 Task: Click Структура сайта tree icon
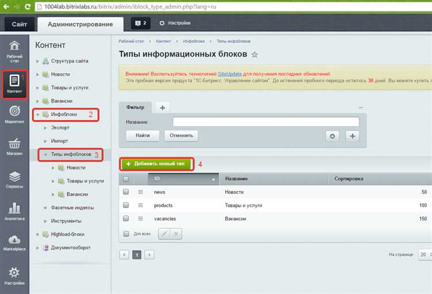pyautogui.click(x=46, y=61)
